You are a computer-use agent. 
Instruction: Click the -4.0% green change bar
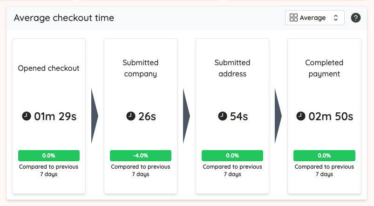(x=141, y=156)
